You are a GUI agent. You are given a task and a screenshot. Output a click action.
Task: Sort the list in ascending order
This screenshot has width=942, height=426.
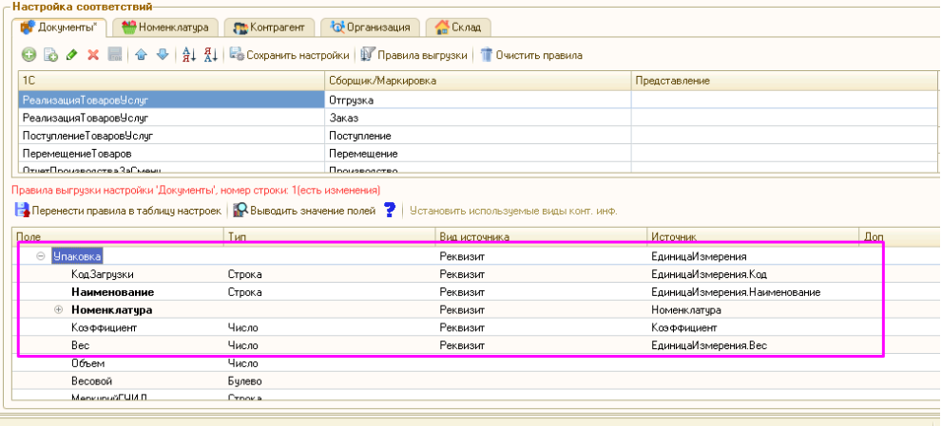pos(188,55)
